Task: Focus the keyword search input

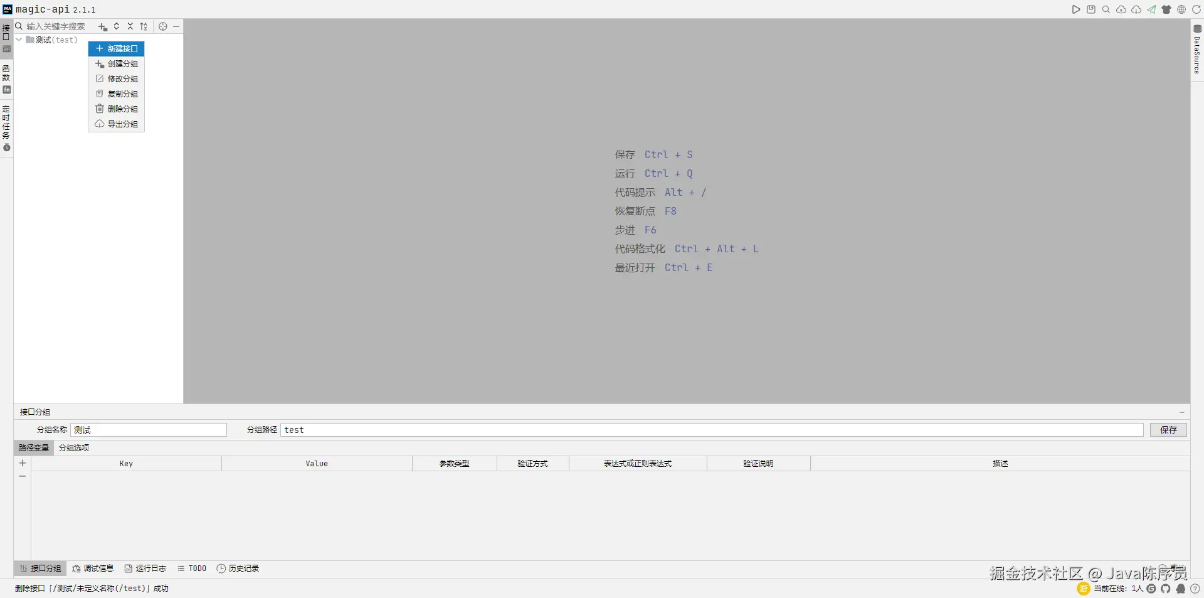Action: click(x=60, y=26)
